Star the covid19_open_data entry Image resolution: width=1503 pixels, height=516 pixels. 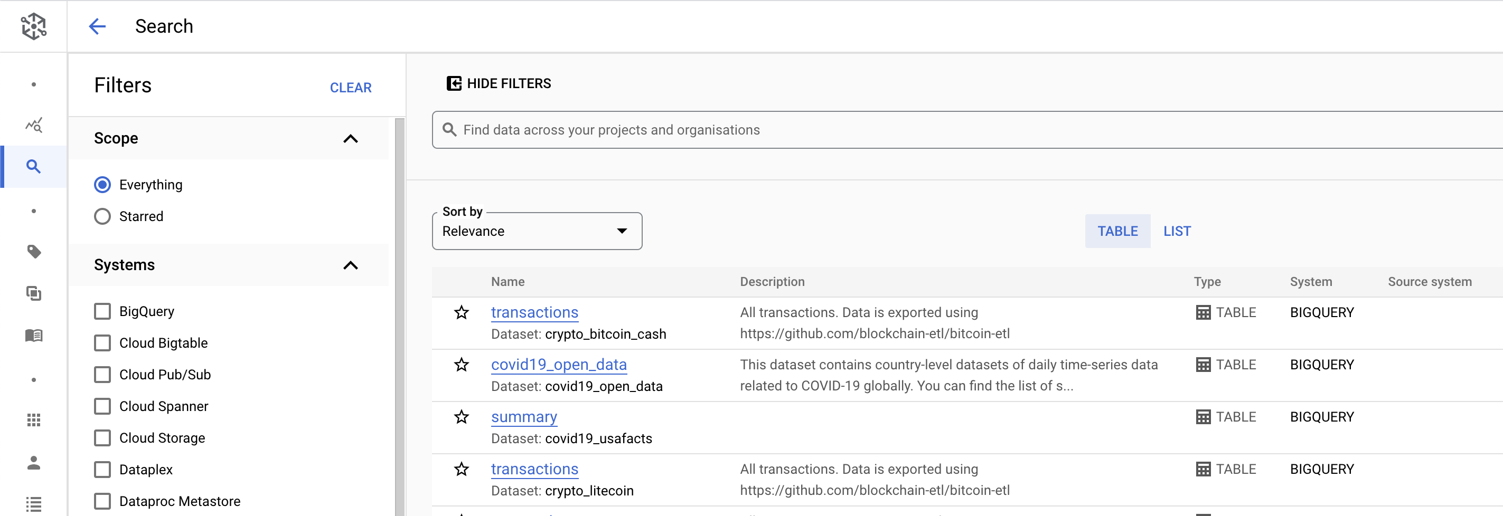(462, 365)
